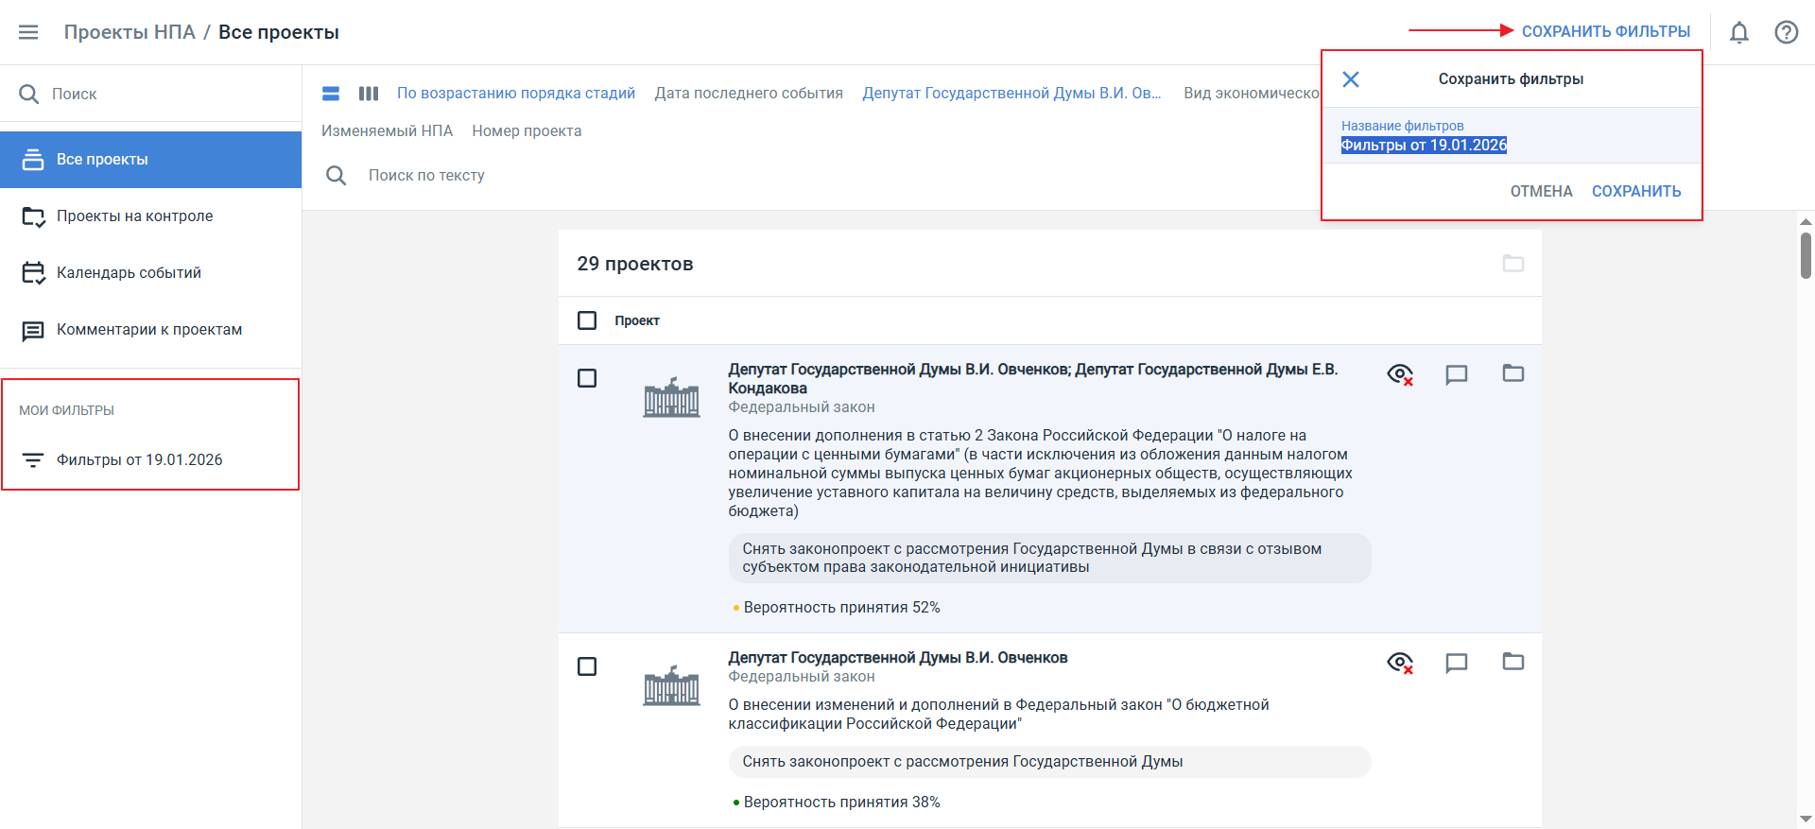
Task: Open the help question mark icon
Action: pos(1786,32)
